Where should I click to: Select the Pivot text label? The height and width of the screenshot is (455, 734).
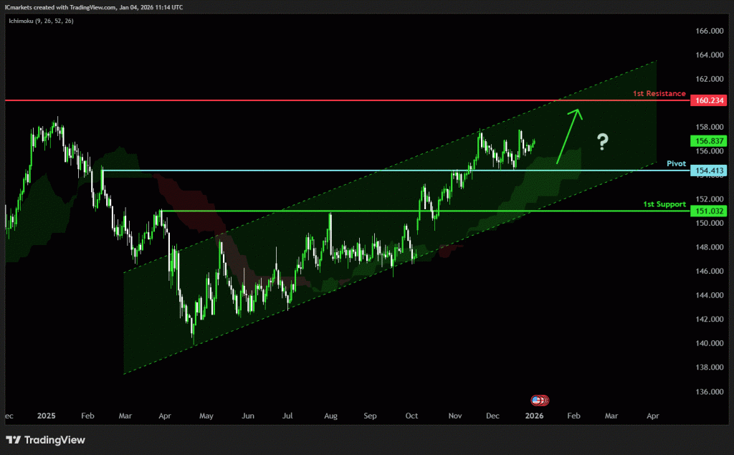click(675, 163)
